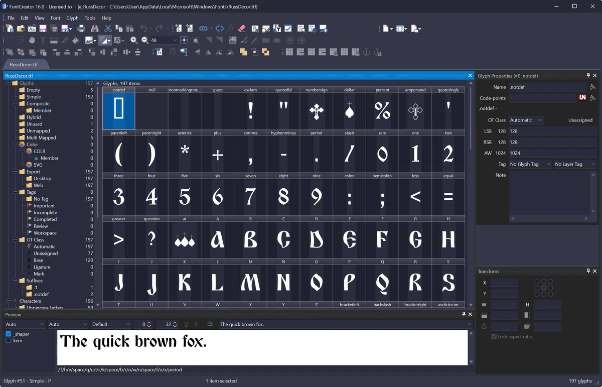Select the Multi Mapped tree item
The width and height of the screenshot is (602, 387).
41,138
